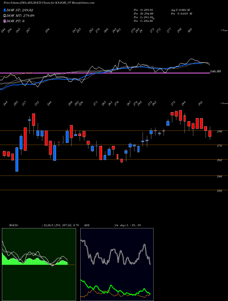The image size is (228, 301).
Task: Click the 246 price level label
Action: pyautogui.click(x=220, y=176)
